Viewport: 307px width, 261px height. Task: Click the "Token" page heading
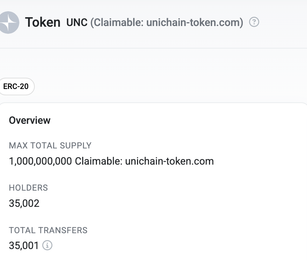(43, 23)
